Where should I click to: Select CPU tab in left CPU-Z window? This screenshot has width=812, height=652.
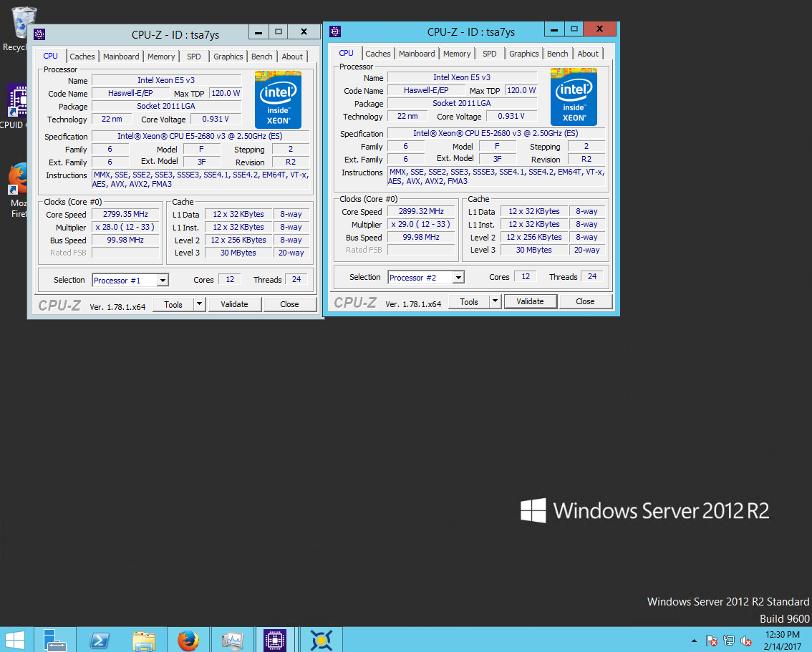(x=50, y=55)
